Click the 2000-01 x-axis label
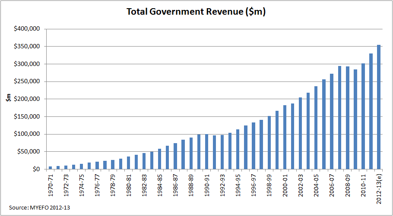Image resolution: width=393 pixels, height=216 pixels. click(285, 185)
